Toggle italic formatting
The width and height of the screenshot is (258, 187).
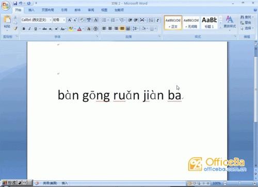pyautogui.click(x=29, y=29)
